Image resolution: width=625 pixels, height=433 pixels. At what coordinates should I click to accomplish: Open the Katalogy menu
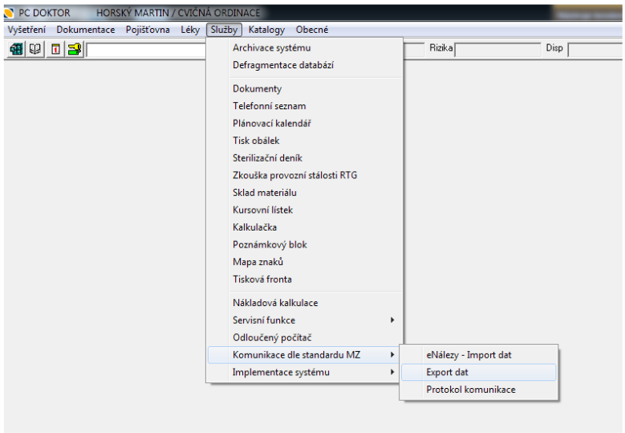(266, 30)
